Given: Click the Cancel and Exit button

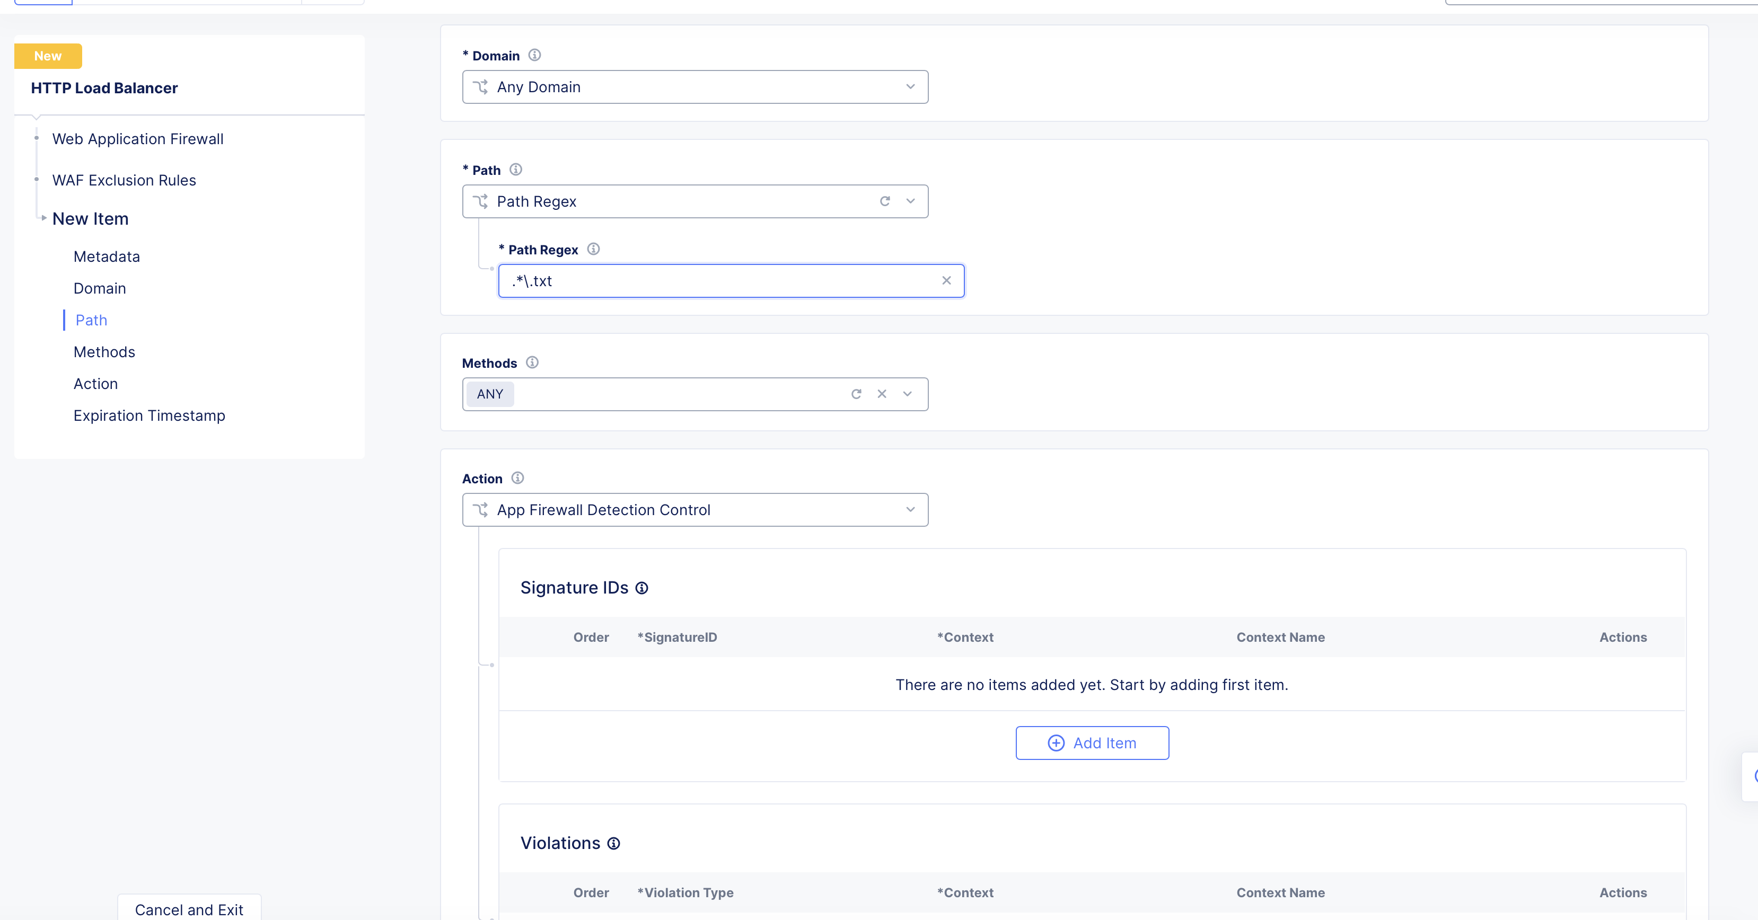Looking at the screenshot, I should [188, 909].
